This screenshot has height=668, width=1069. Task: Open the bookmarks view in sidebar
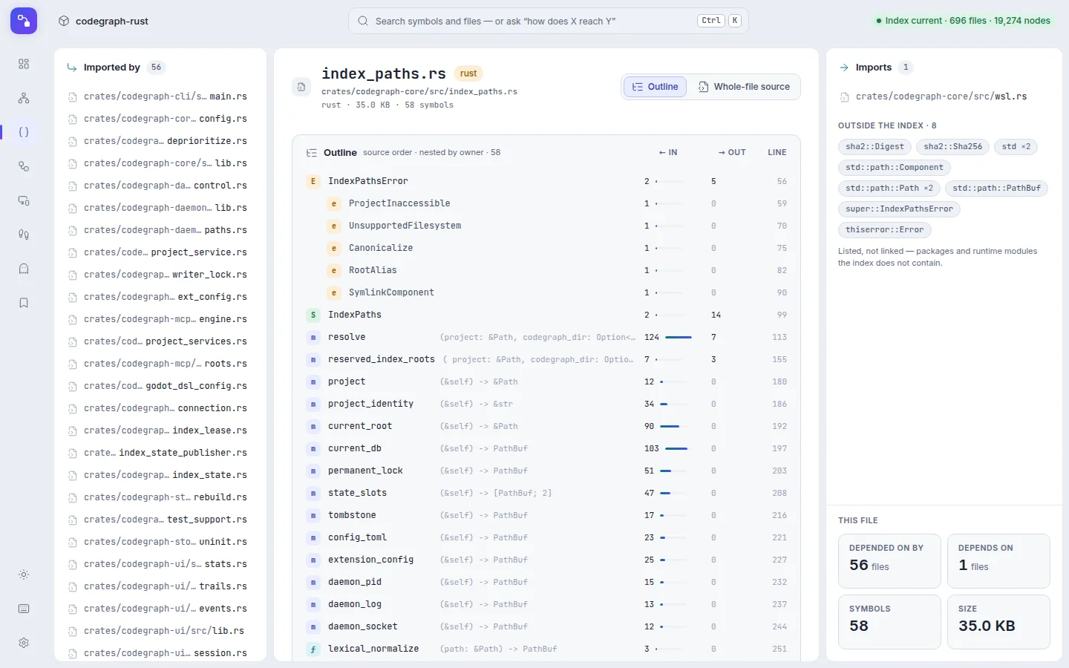tap(24, 303)
